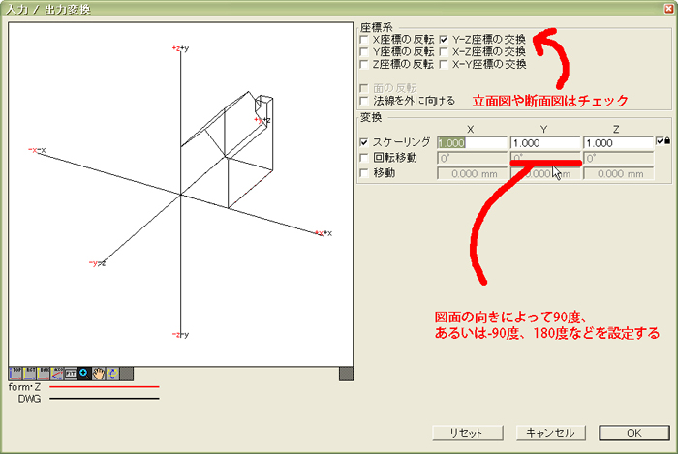Enable X座標の反転 checkbox
The width and height of the screenshot is (678, 454).
(x=364, y=40)
